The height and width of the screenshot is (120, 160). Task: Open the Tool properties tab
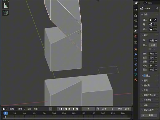click(136, 9)
